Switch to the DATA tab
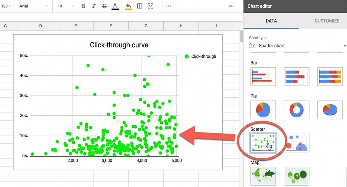This screenshot has height=187, width=347. click(271, 21)
